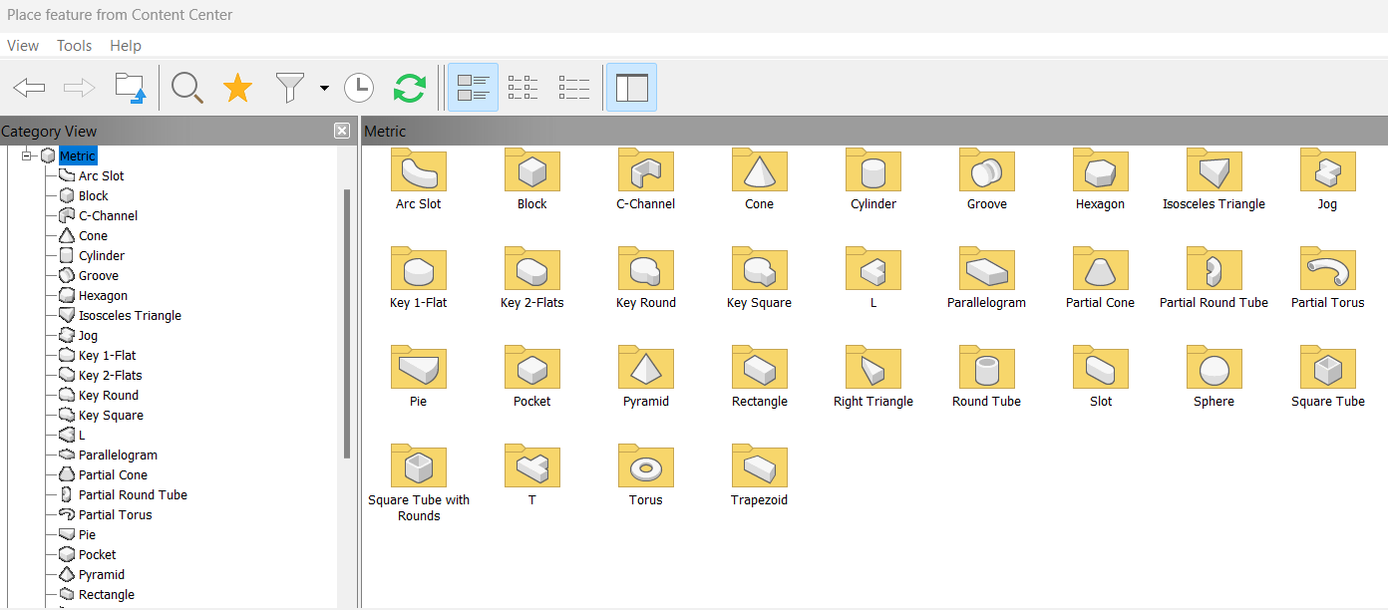This screenshot has height=610, width=1388.
Task: Collapse the Metric tree node
Action: coord(27,155)
